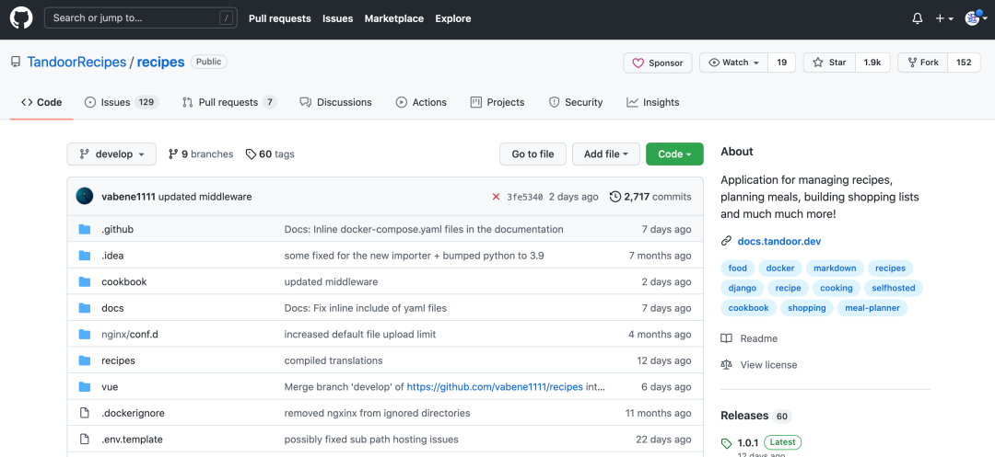Open the recipes repository name link
Image resolution: width=995 pixels, height=457 pixels.
click(160, 62)
